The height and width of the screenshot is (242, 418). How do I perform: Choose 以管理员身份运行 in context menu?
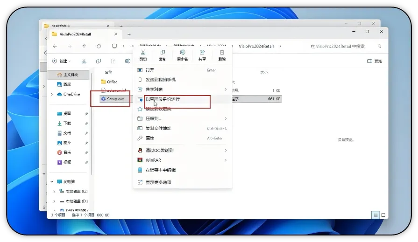coord(183,99)
